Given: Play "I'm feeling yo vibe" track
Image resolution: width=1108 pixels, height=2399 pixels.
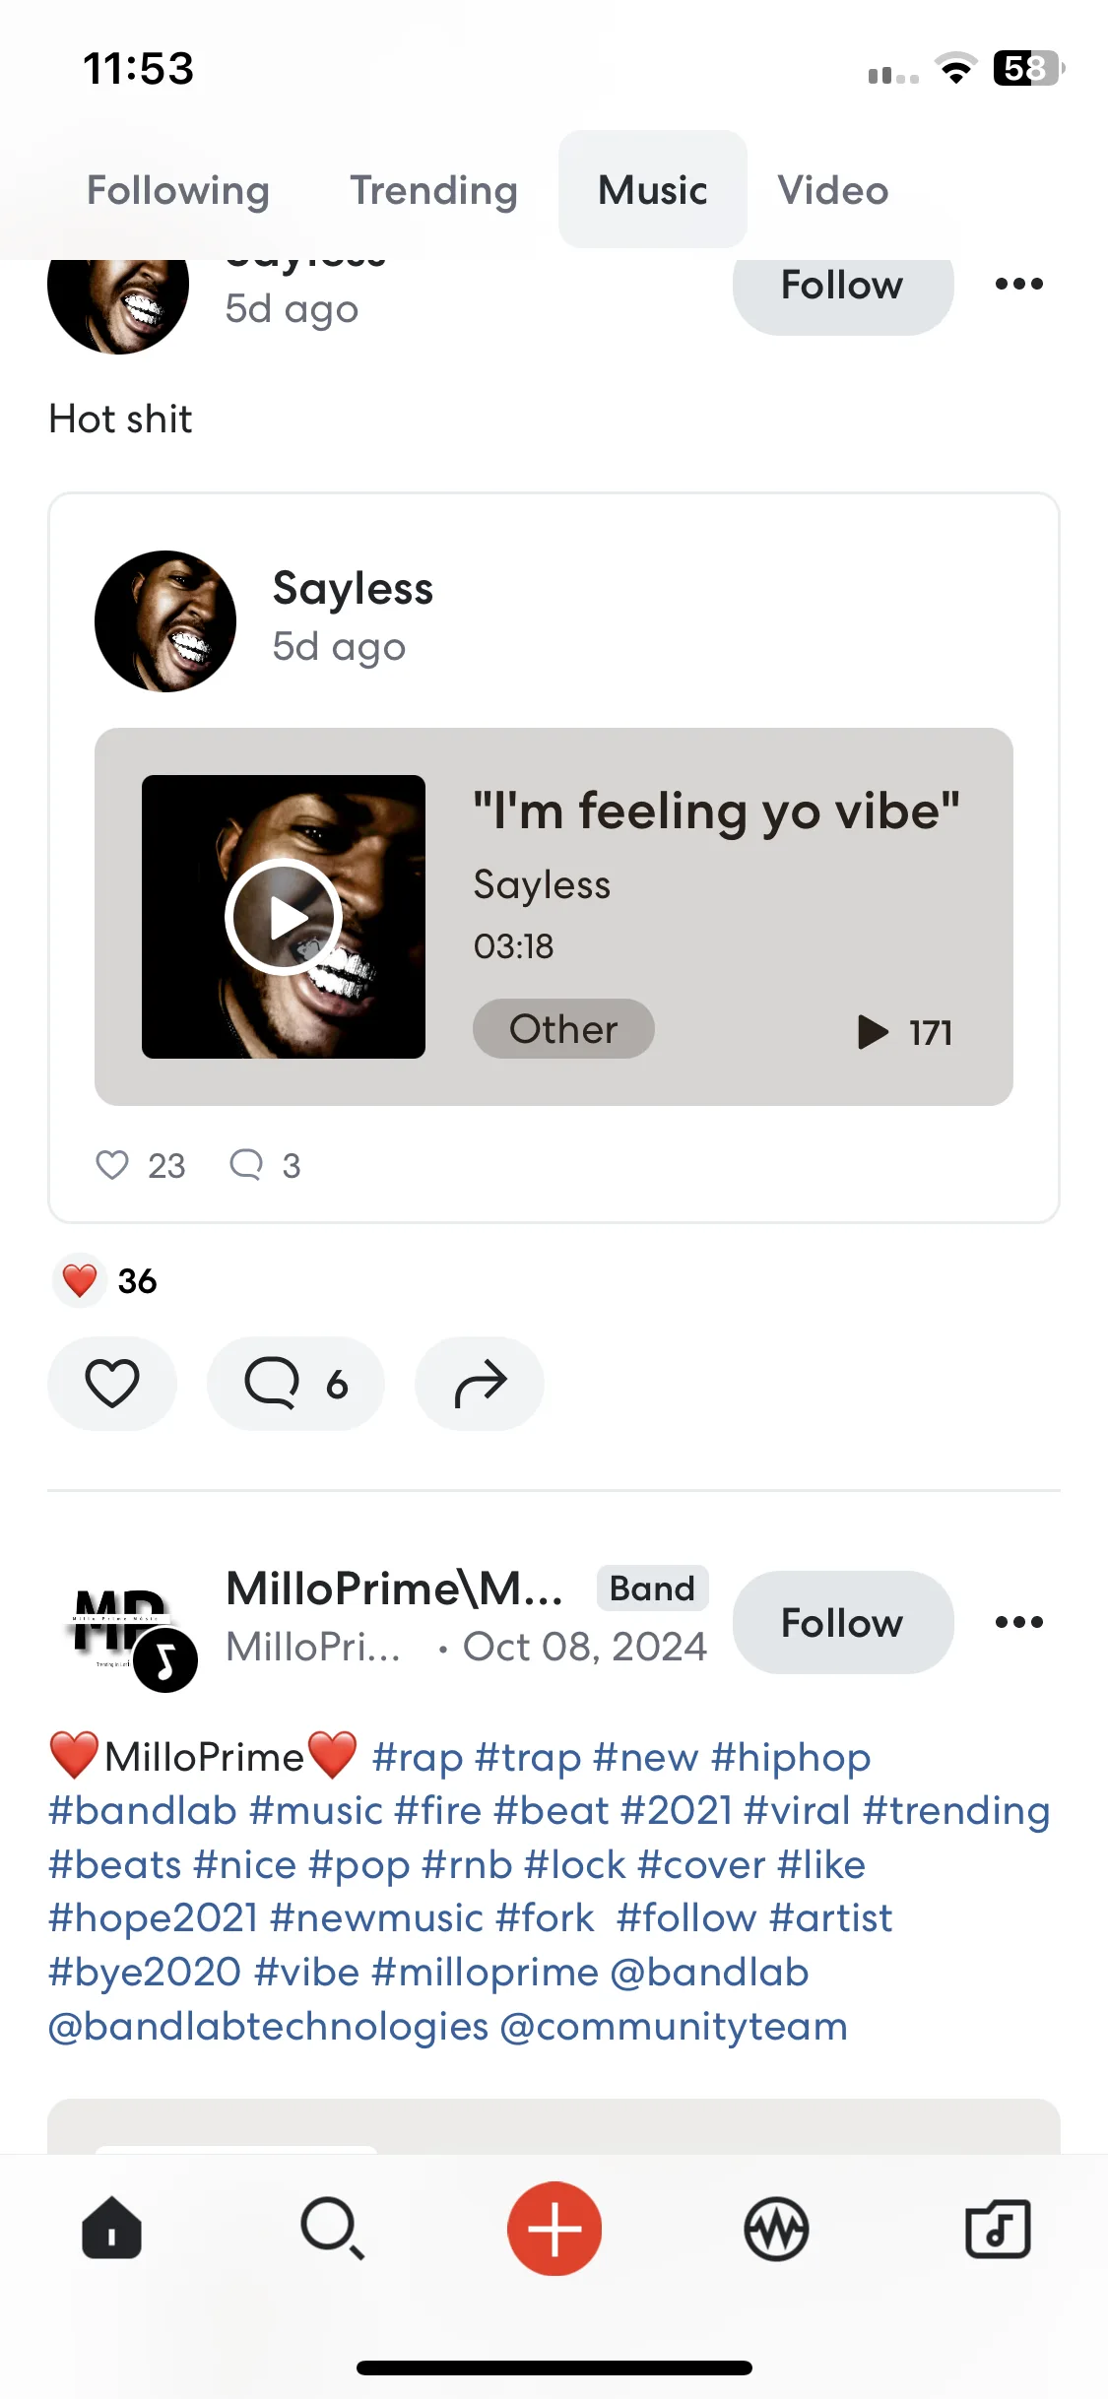Looking at the screenshot, I should pyautogui.click(x=284, y=917).
